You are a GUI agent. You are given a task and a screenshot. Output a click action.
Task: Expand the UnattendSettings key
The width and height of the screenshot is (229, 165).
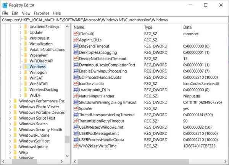point(21,27)
